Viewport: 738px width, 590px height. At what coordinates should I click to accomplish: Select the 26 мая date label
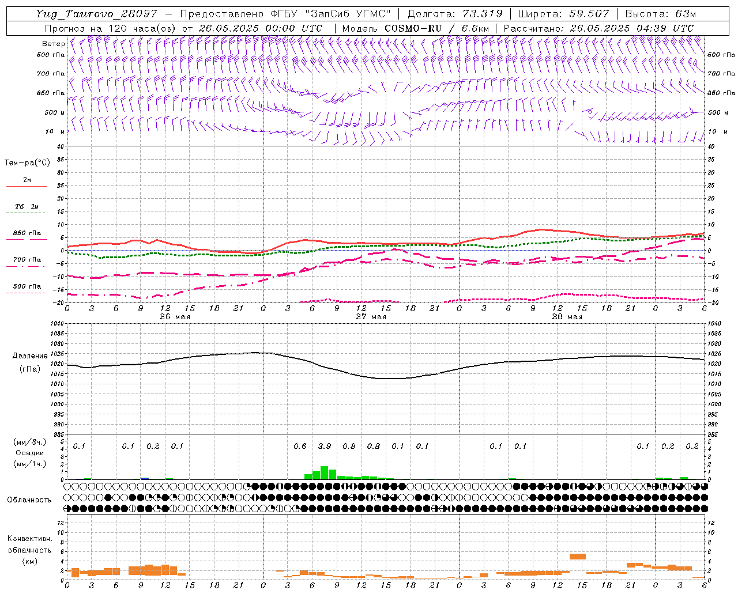pos(174,317)
